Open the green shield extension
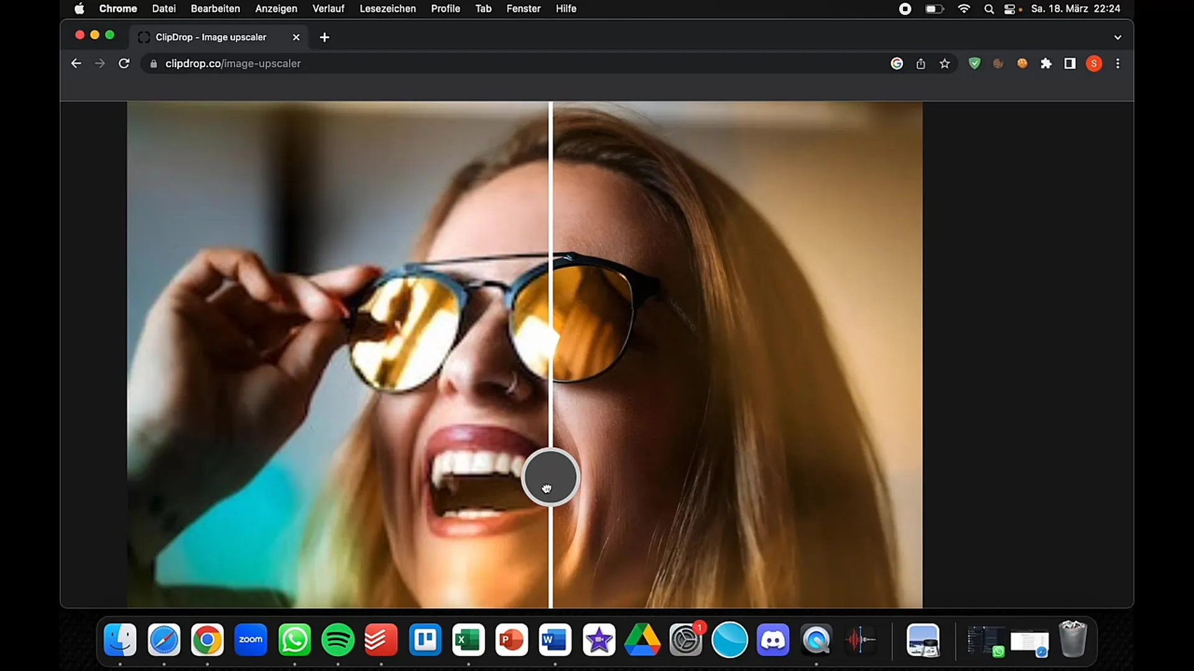Viewport: 1194px width, 671px height. click(974, 63)
